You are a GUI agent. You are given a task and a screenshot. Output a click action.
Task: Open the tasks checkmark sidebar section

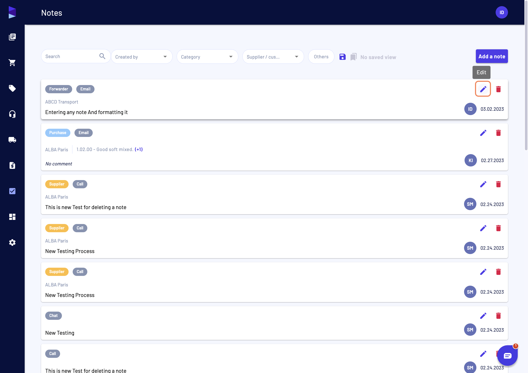12,191
